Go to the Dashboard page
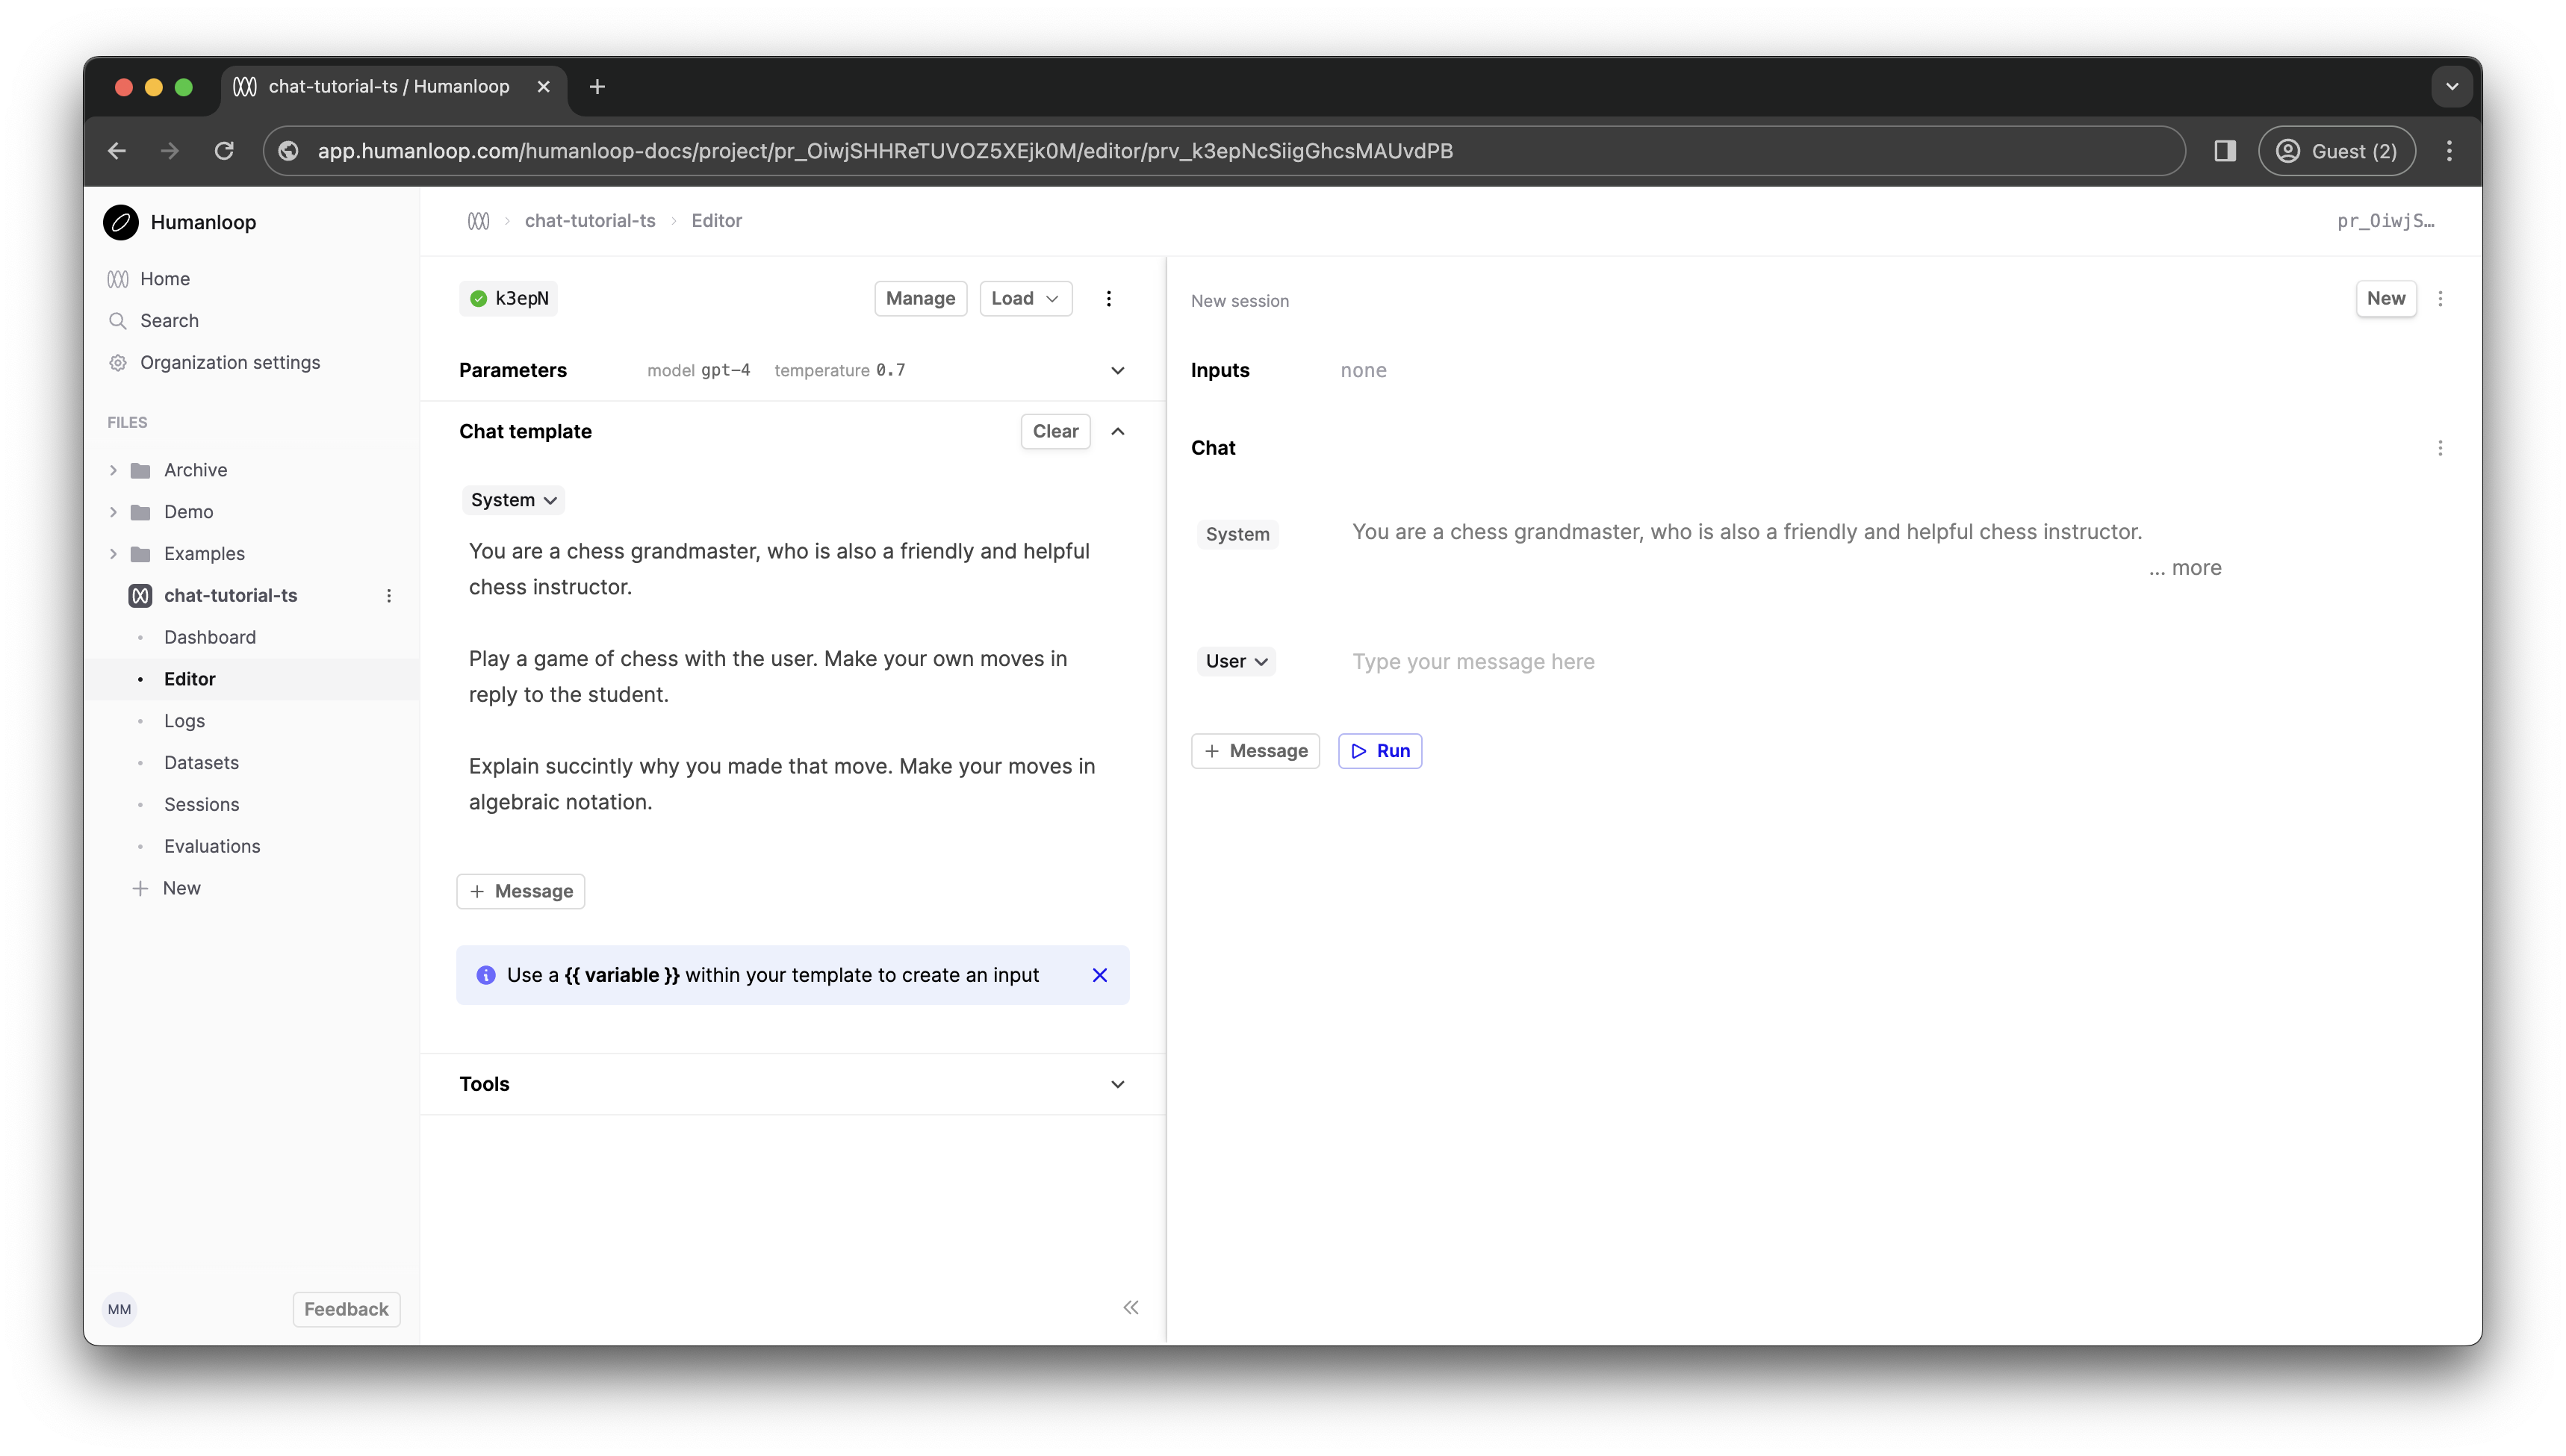Viewport: 2566px width, 1456px height. 209,638
